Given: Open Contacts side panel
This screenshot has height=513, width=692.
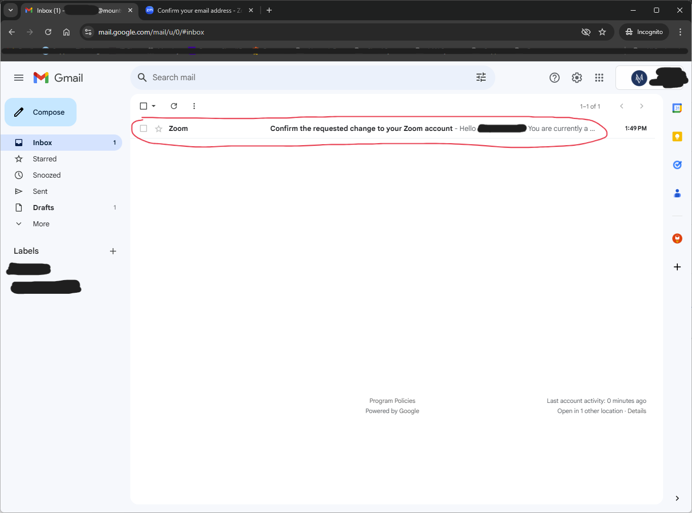Looking at the screenshot, I should (677, 193).
